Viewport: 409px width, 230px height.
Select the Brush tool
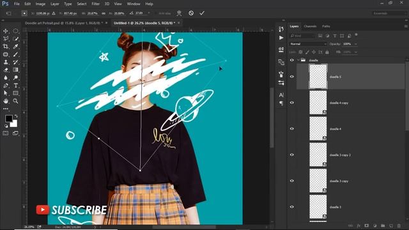tap(15, 54)
